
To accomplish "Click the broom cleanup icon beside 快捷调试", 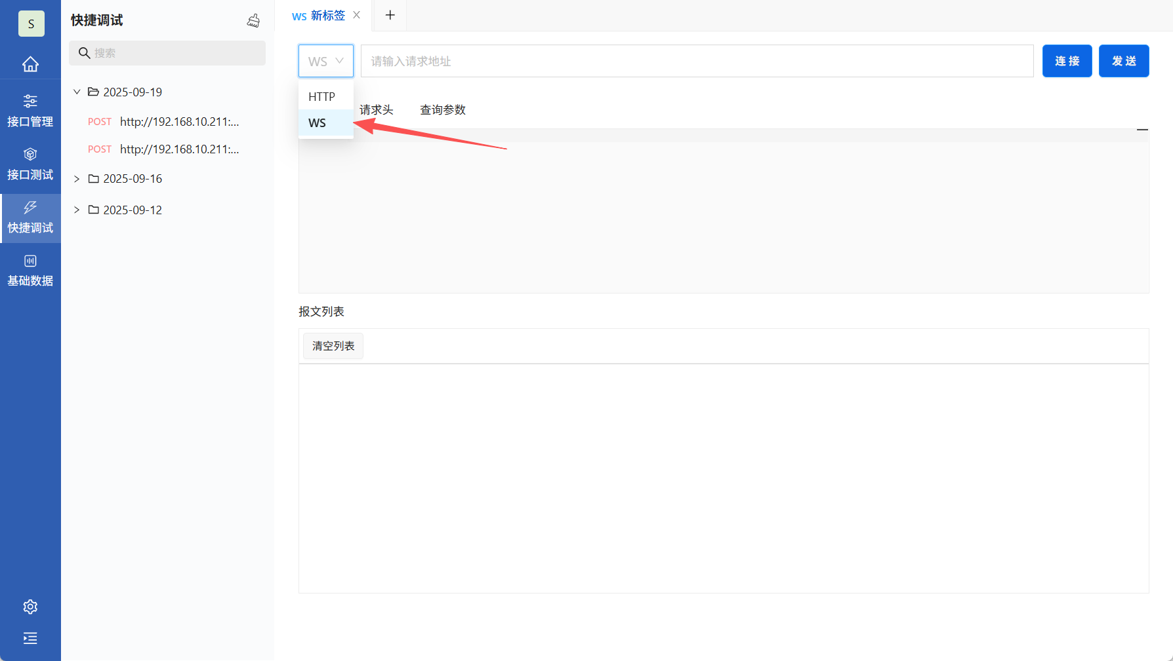I will click(x=253, y=20).
